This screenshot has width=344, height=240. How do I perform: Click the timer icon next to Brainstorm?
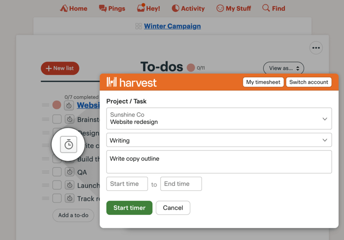69,119
